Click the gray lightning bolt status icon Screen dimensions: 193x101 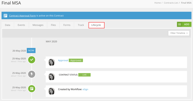(x=32, y=74)
